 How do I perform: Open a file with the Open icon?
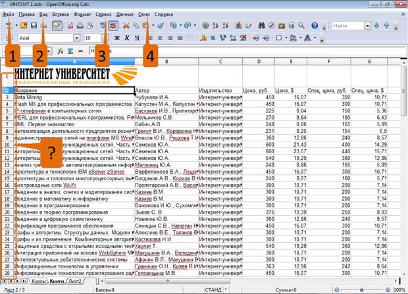(24, 25)
